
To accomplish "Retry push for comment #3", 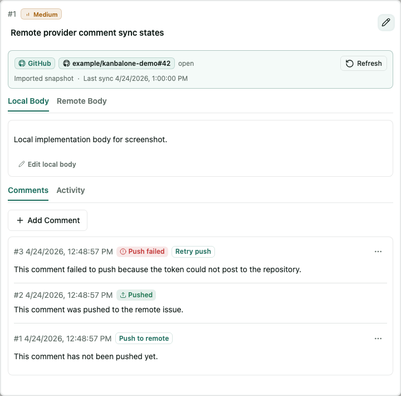I will coord(193,252).
